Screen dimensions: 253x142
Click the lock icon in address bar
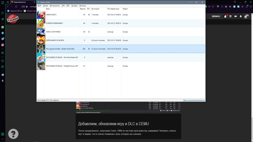click(x=27, y=7)
